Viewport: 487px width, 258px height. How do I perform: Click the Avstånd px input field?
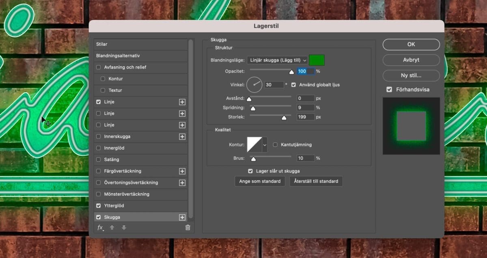tap(306, 98)
